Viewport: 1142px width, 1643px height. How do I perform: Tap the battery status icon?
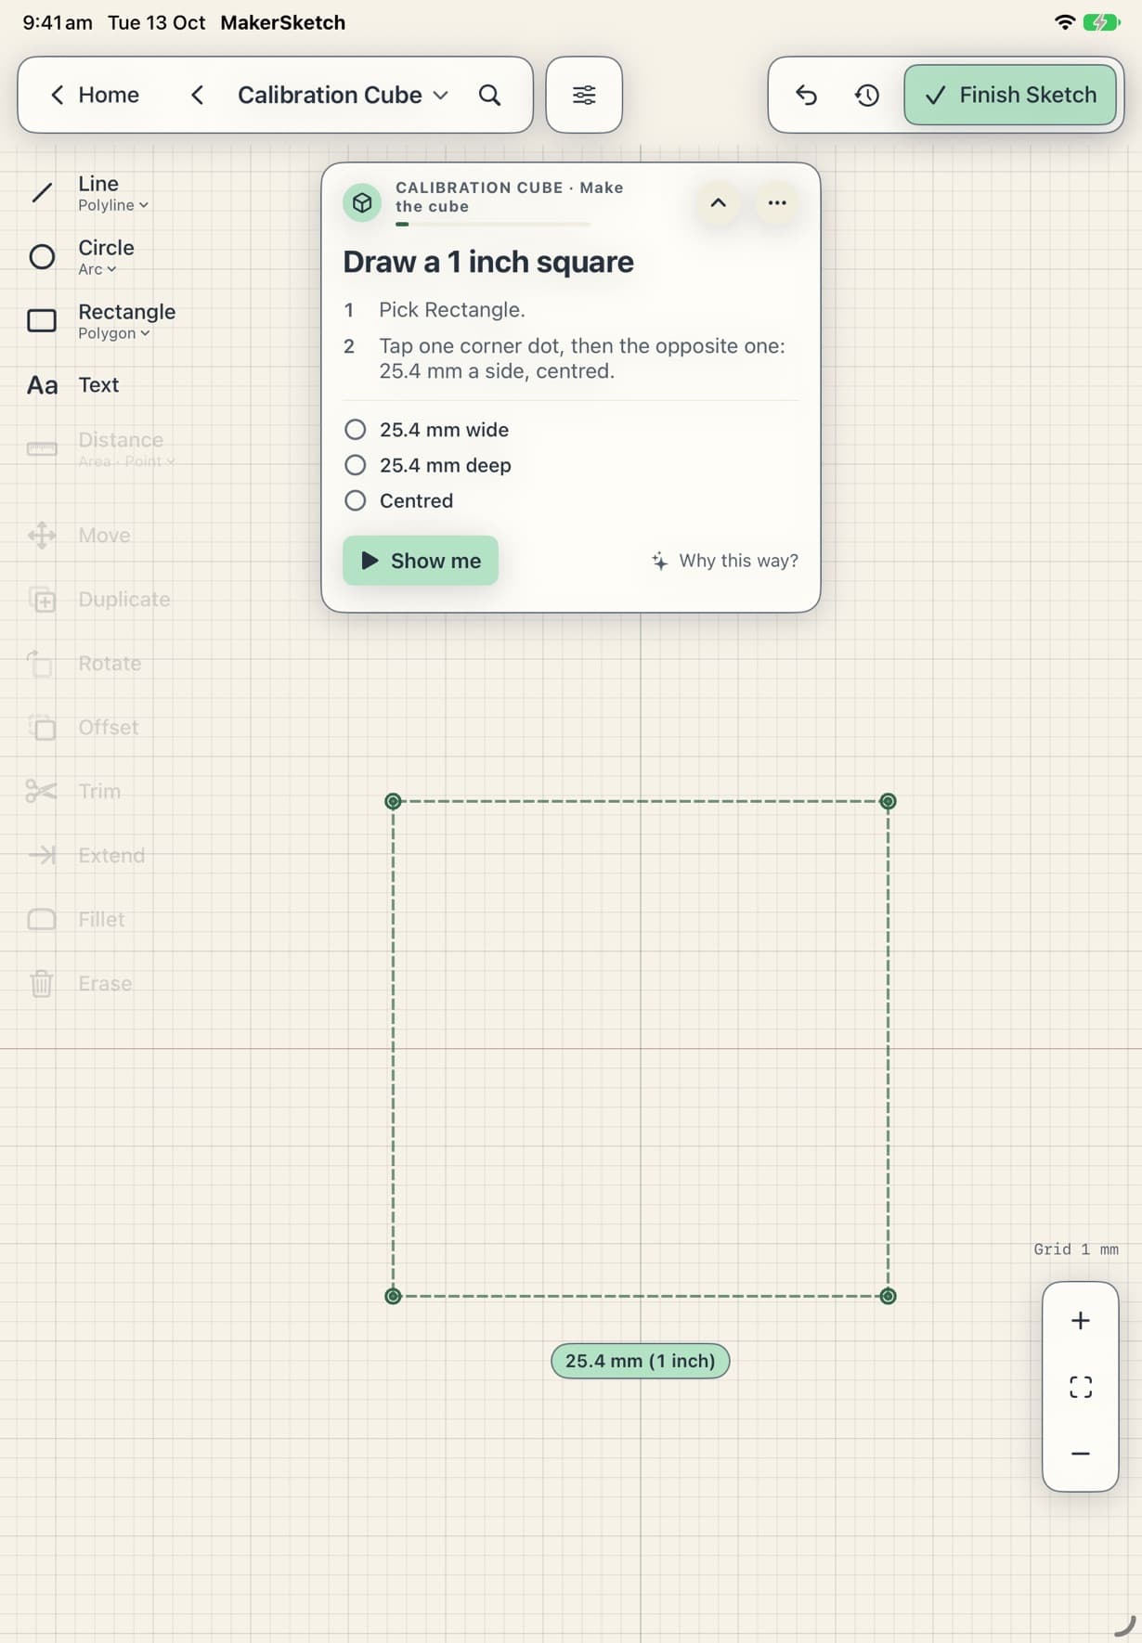tap(1101, 22)
